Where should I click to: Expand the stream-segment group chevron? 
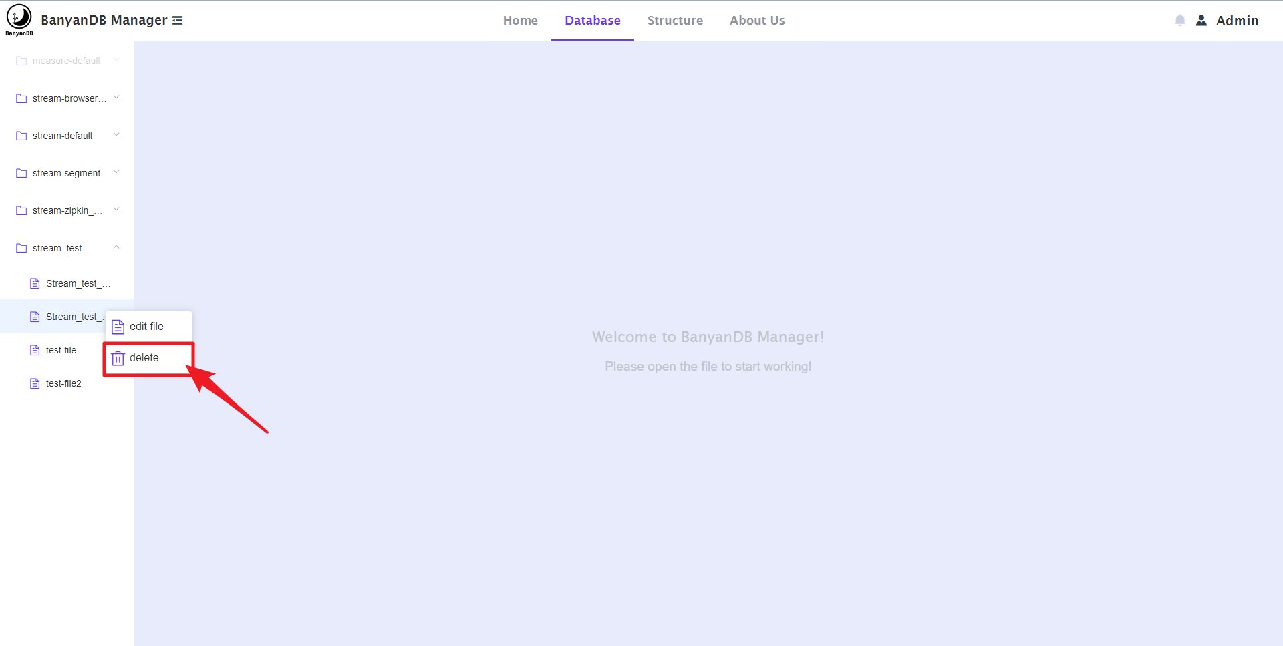[116, 172]
